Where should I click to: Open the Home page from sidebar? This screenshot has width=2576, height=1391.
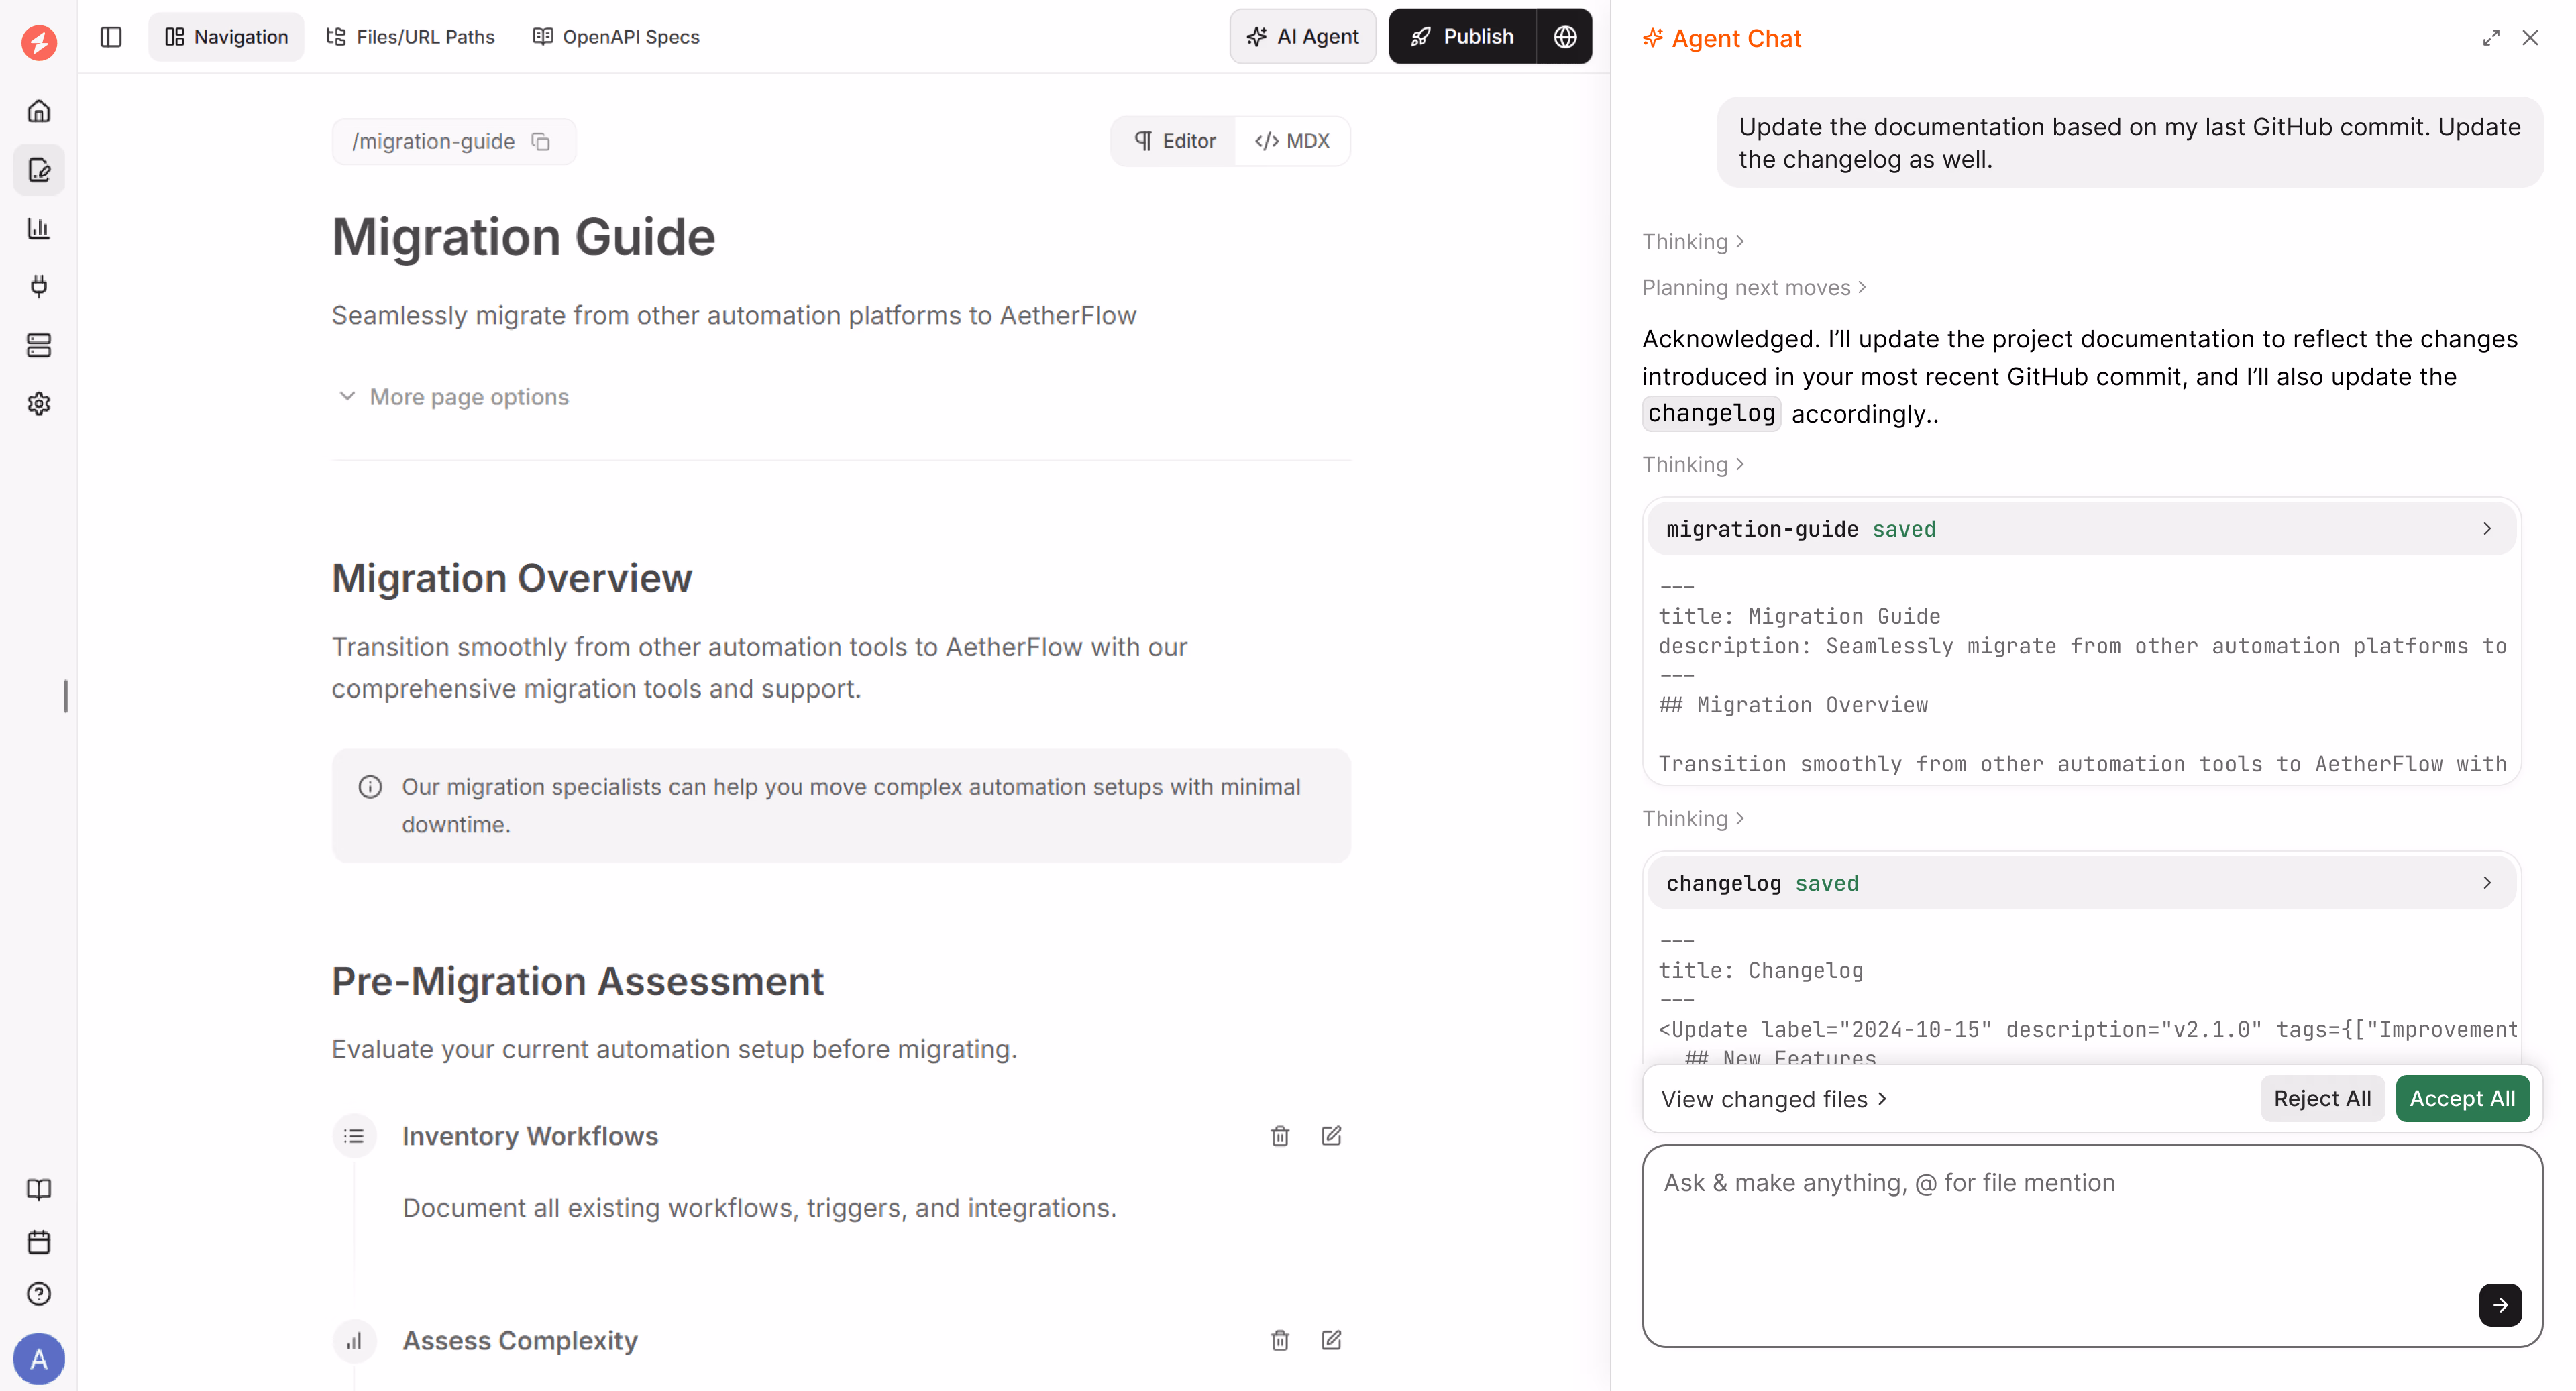(x=39, y=111)
